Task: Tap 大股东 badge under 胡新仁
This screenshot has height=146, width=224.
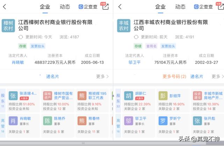Action: point(139,98)
